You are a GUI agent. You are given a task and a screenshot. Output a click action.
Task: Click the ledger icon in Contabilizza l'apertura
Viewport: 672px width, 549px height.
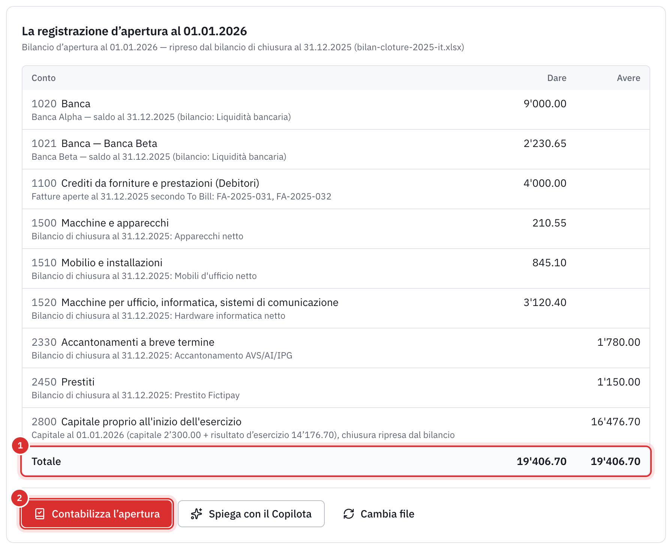point(40,514)
